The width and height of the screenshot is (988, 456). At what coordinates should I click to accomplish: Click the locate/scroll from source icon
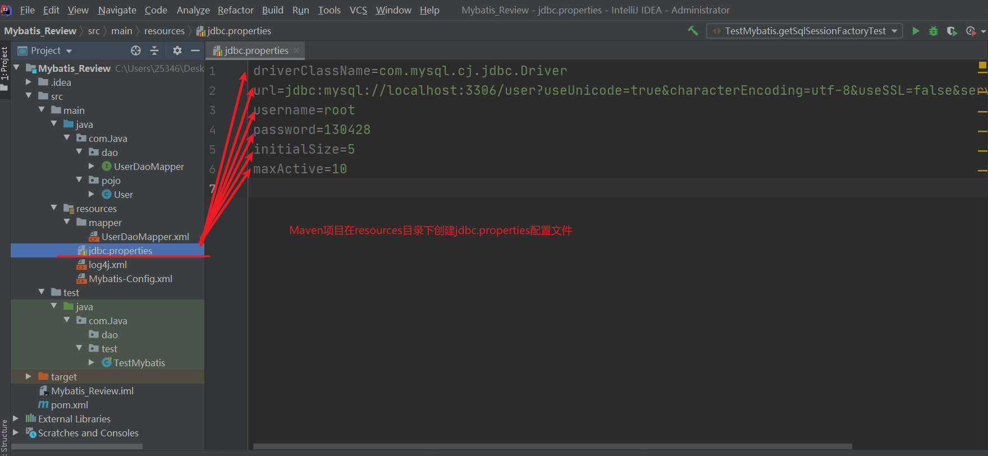click(x=136, y=50)
